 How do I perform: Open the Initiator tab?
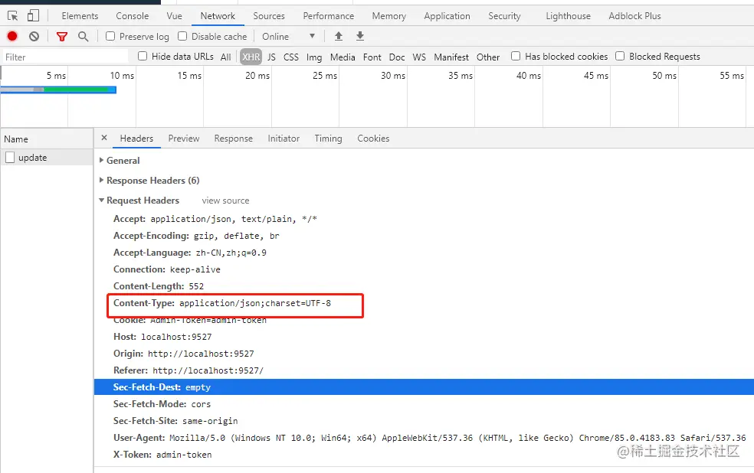click(284, 139)
